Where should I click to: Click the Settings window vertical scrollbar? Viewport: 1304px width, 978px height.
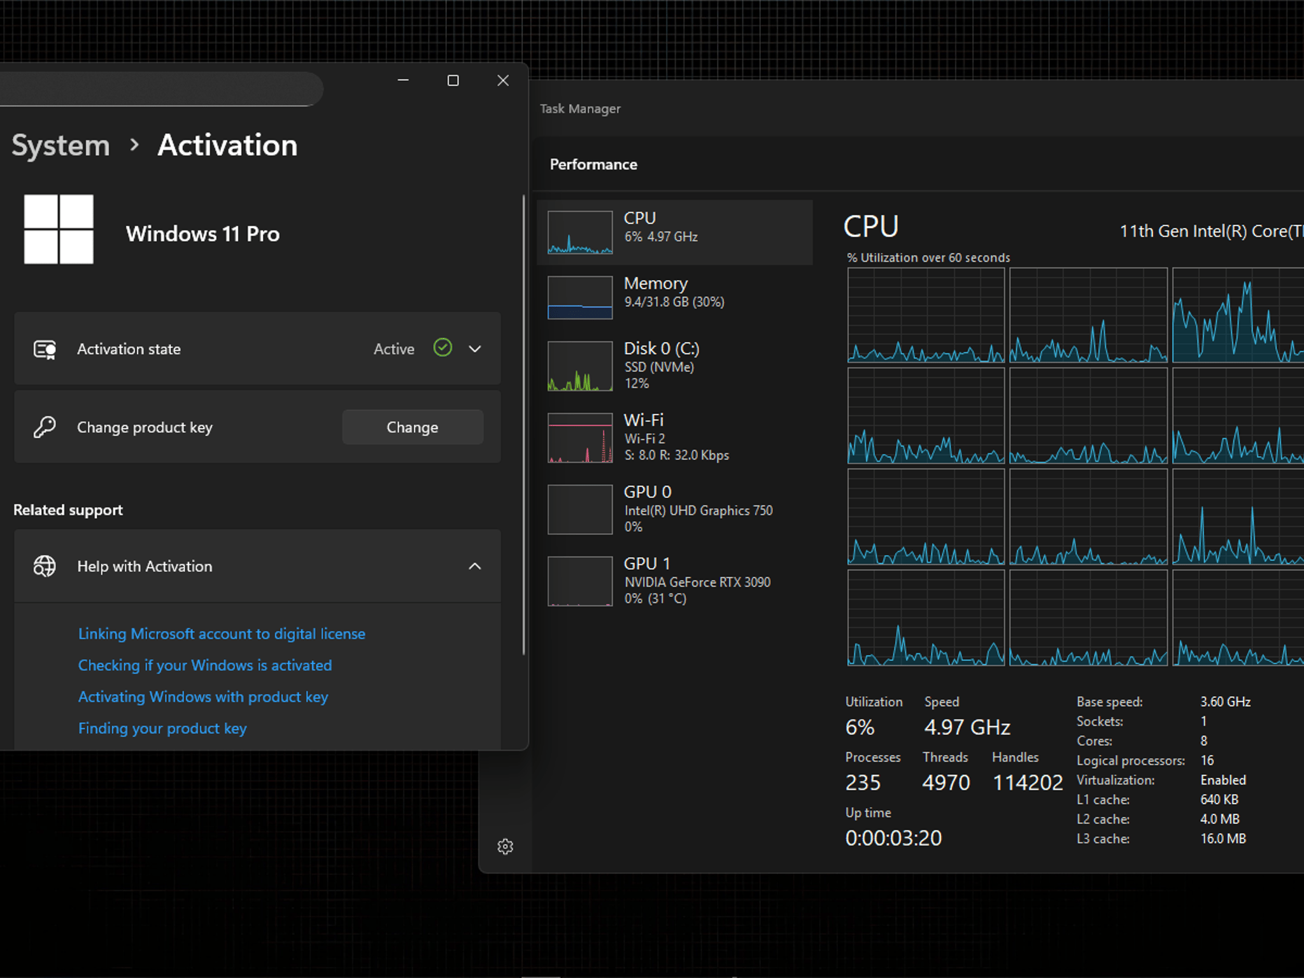[523, 425]
